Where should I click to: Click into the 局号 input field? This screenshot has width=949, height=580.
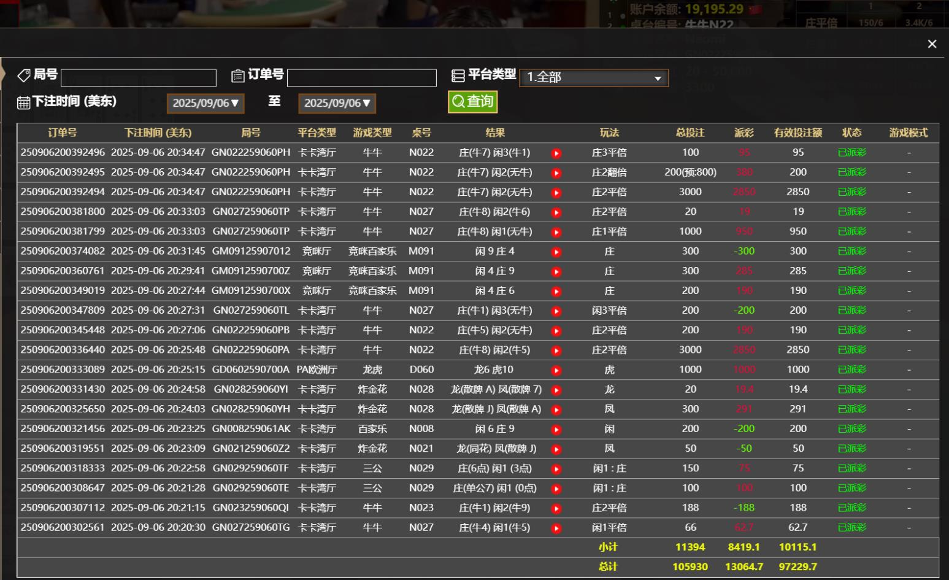(139, 78)
